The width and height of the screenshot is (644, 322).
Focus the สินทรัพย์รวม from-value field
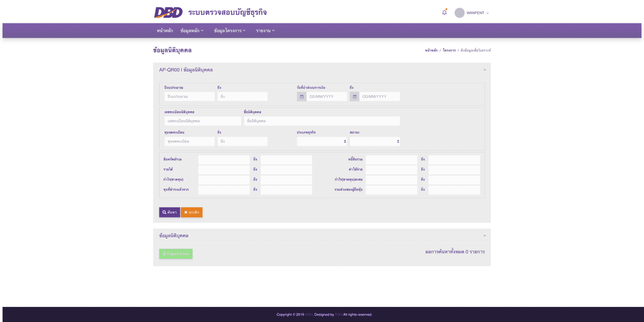224,160
